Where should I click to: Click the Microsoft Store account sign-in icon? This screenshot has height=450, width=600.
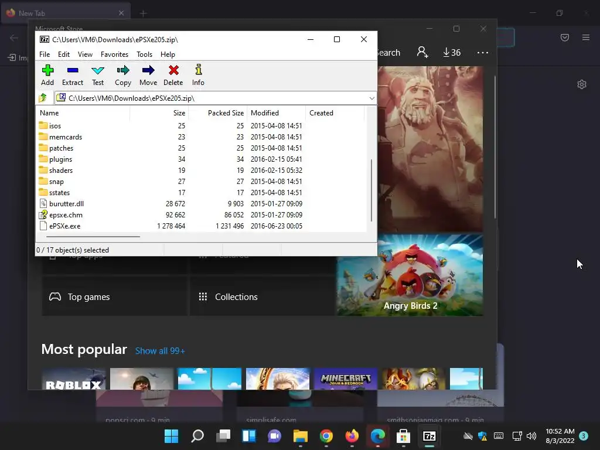422,52
